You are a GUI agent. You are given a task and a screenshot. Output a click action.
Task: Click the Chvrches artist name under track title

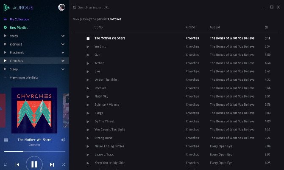[x=34, y=145]
